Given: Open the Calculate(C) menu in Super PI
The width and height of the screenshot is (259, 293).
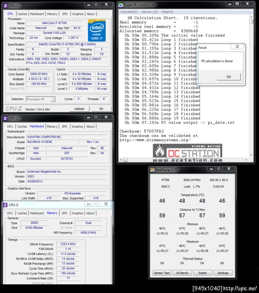Looking at the screenshot, I should [129, 12].
